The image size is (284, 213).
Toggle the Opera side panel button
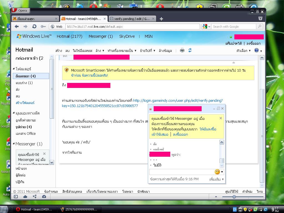pyautogui.click(x=16, y=197)
